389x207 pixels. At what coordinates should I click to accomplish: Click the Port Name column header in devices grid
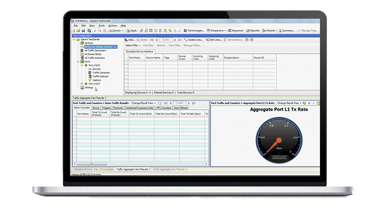click(x=137, y=57)
